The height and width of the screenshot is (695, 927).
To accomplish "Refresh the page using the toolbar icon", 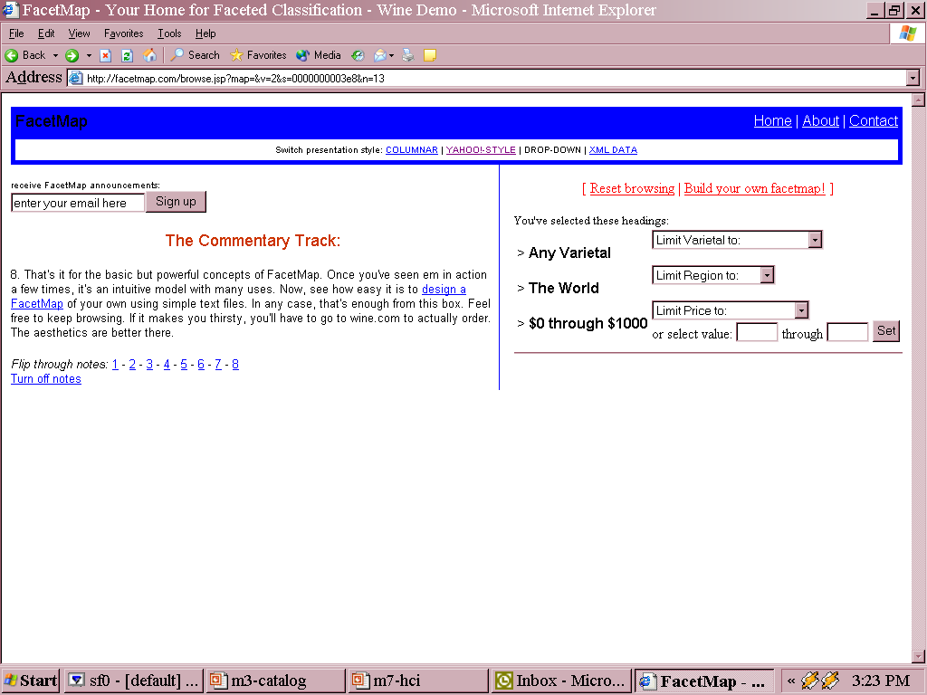I will [127, 55].
